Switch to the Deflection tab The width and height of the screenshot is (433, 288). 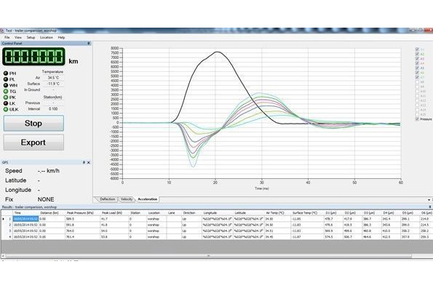pyautogui.click(x=108, y=199)
